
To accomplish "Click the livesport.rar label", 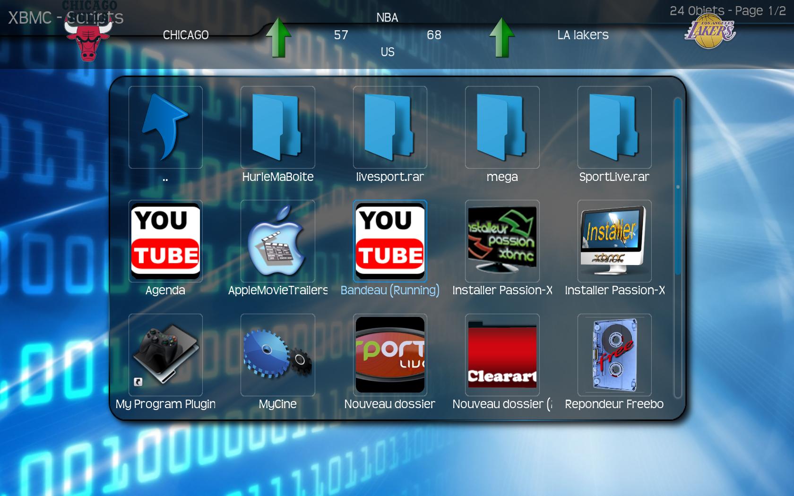I will [390, 177].
